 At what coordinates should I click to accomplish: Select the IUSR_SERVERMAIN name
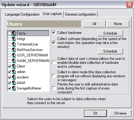coord(32,55)
